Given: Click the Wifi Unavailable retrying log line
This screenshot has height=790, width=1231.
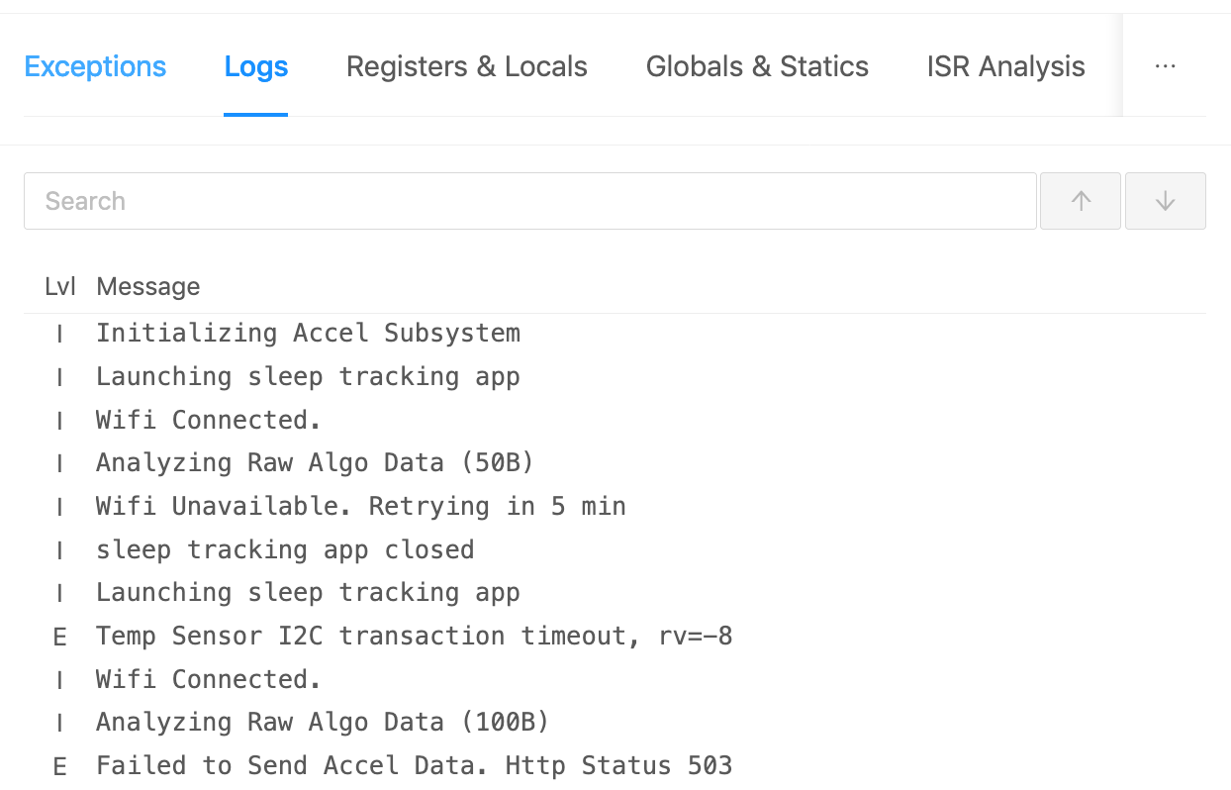Looking at the screenshot, I should (x=360, y=506).
